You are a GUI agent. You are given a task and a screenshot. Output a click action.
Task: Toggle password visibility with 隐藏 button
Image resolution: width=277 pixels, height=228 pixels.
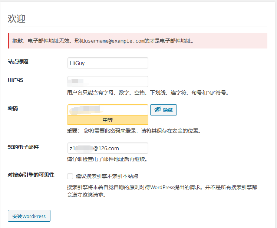tap(164, 110)
